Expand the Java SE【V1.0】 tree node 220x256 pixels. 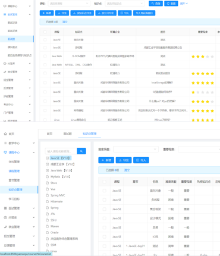[x=47, y=158]
